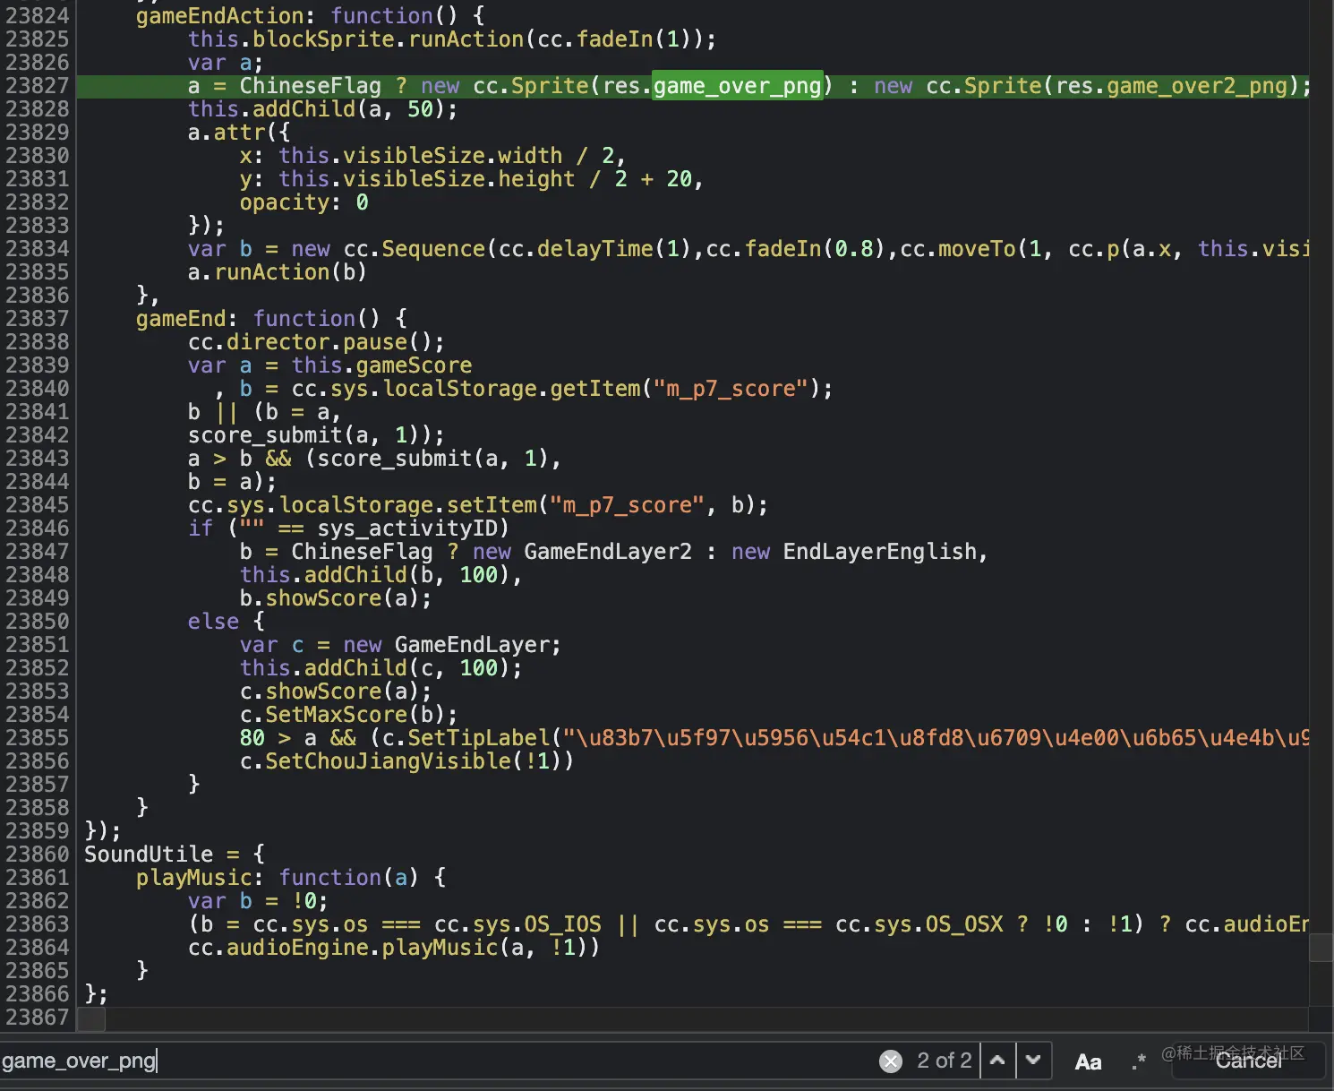Click visibleSize.height on line 23831
This screenshot has height=1091, width=1334.
459,179
